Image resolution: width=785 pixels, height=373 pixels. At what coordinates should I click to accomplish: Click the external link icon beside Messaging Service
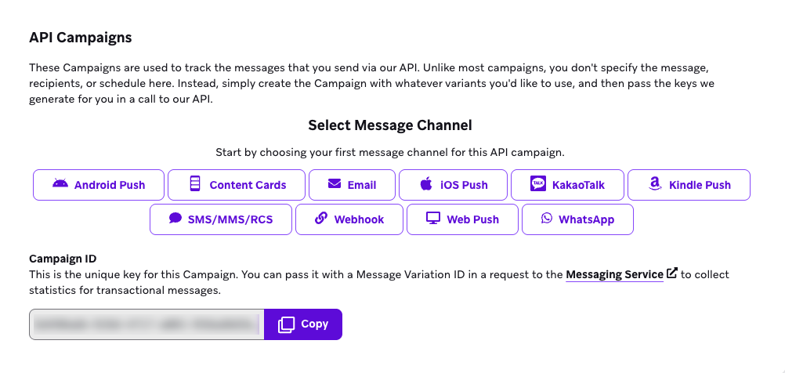(x=672, y=273)
